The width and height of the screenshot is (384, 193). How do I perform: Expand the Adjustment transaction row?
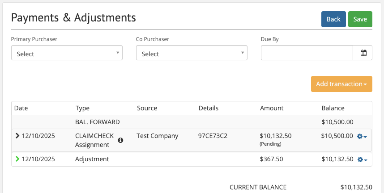17,159
